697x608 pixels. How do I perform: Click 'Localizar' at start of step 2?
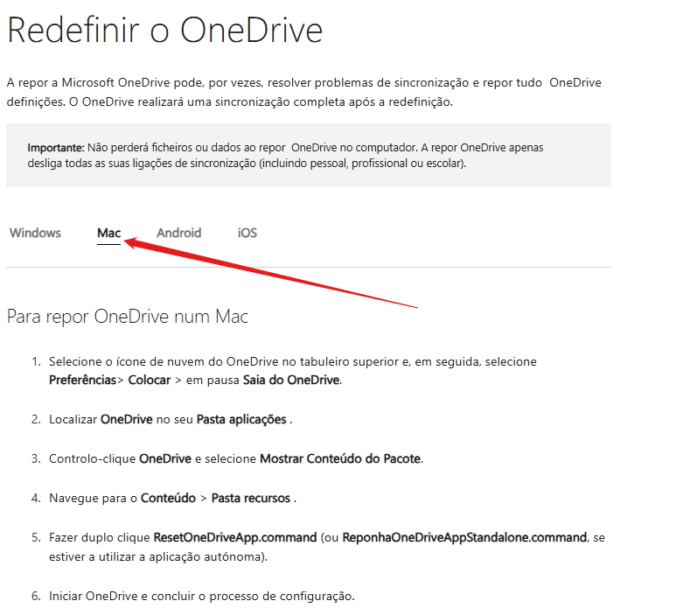[73, 419]
